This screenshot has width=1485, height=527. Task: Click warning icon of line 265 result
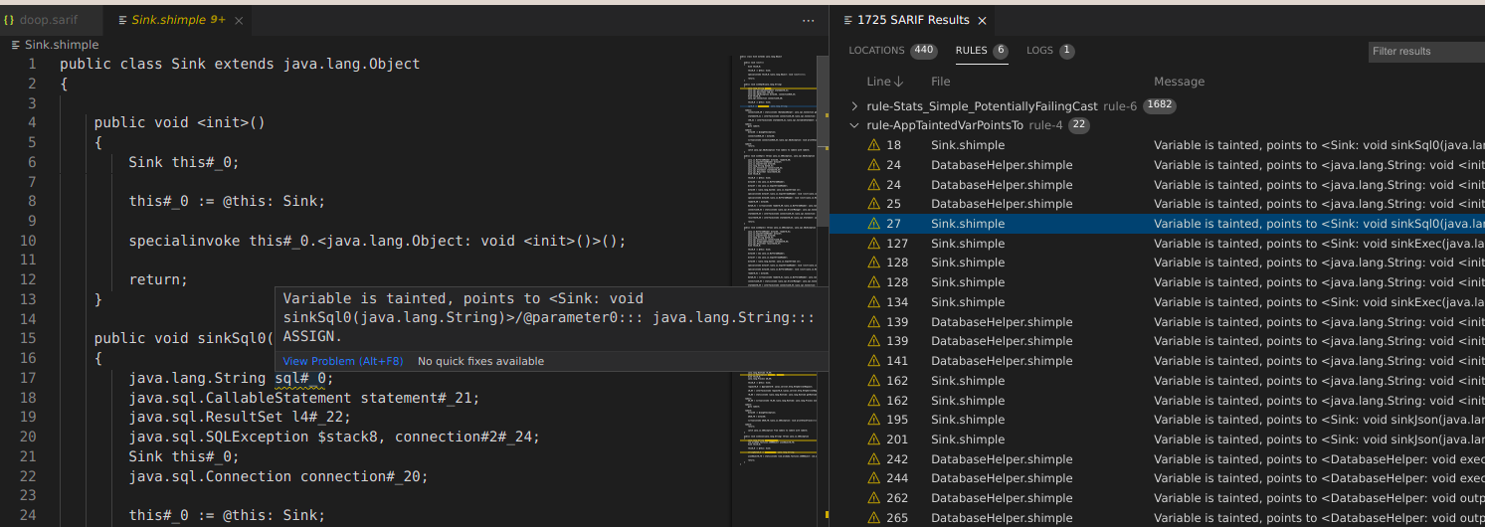coord(874,518)
